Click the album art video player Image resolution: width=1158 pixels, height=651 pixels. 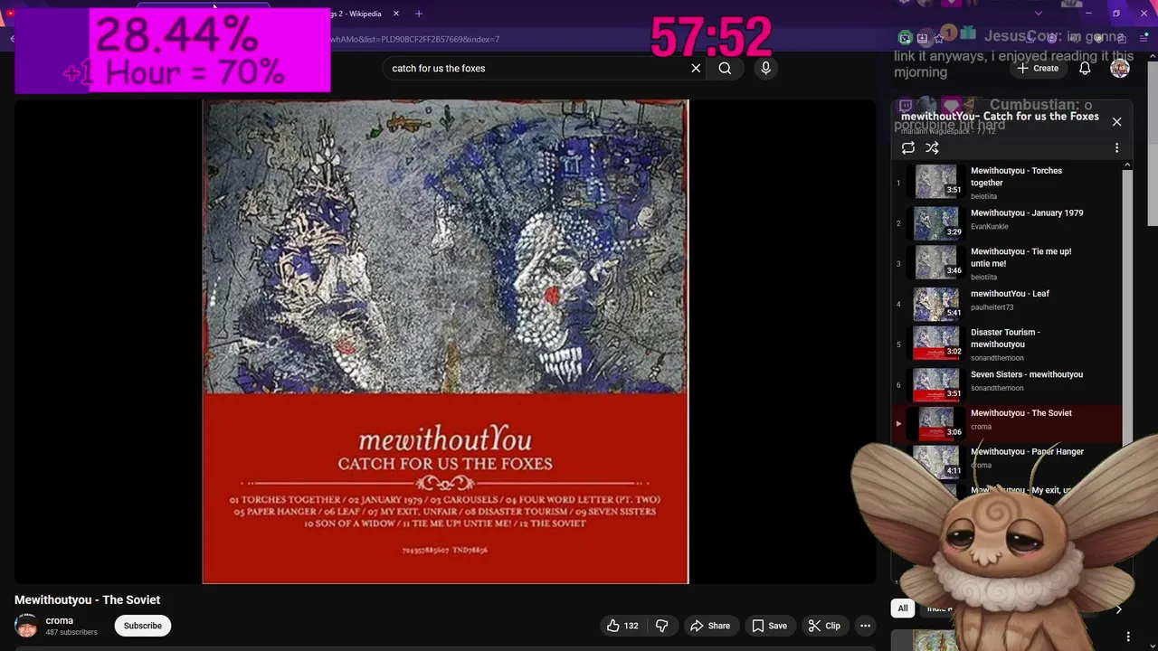(x=445, y=342)
